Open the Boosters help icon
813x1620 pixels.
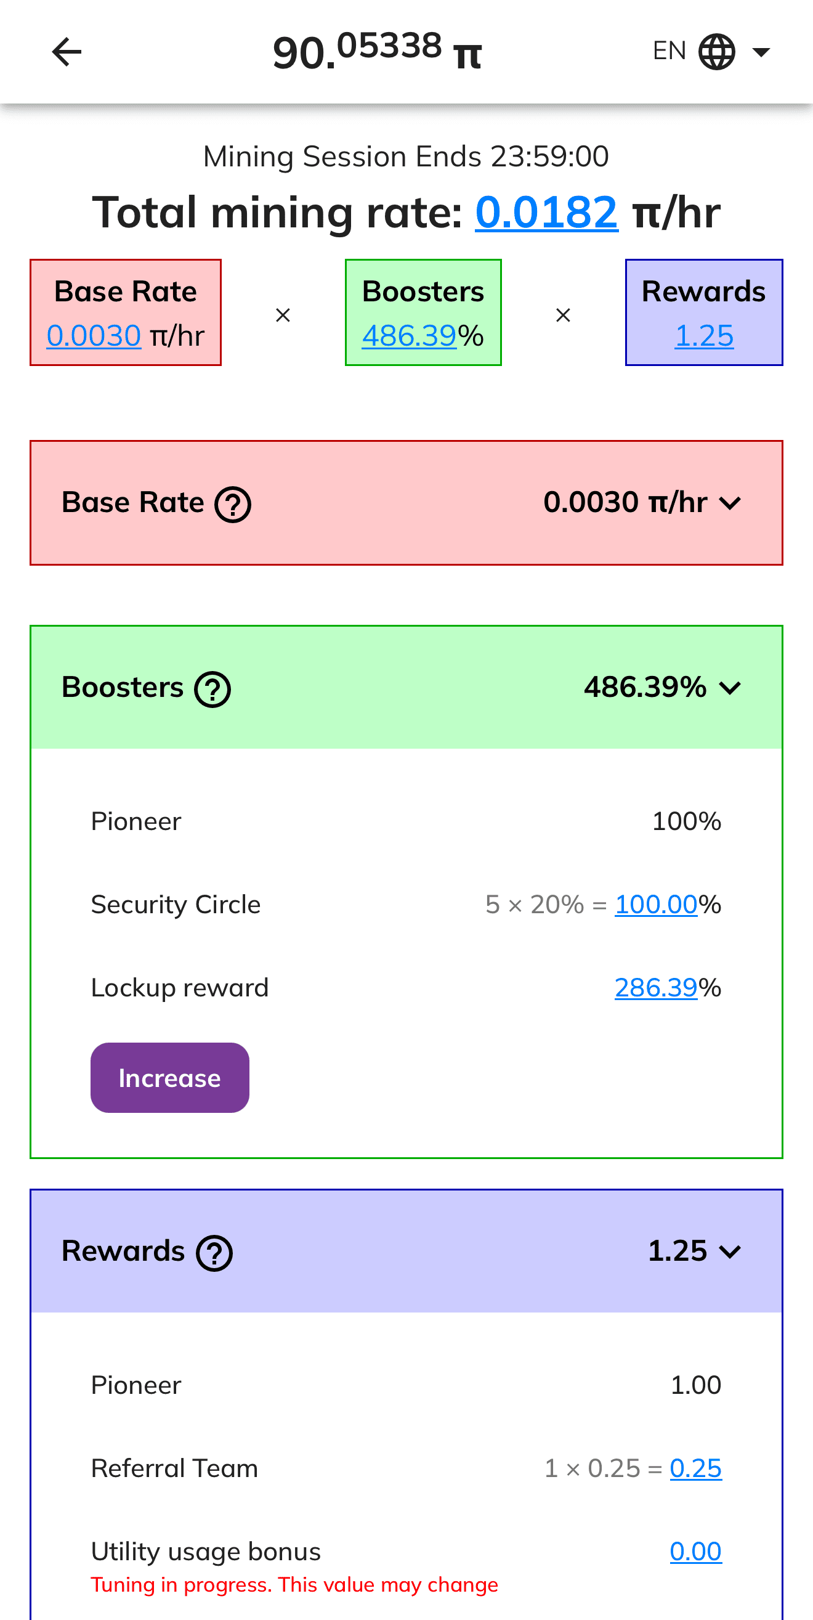click(x=213, y=688)
